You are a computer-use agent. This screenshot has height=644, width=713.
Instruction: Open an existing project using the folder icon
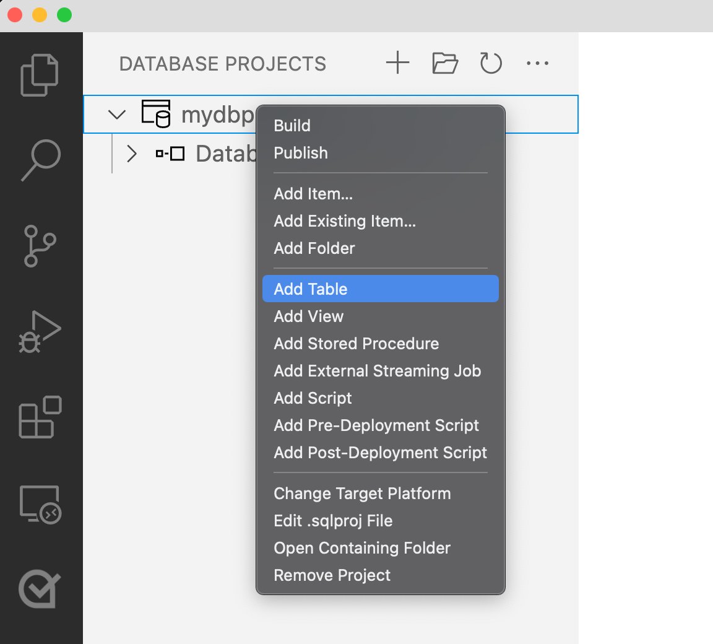click(444, 63)
